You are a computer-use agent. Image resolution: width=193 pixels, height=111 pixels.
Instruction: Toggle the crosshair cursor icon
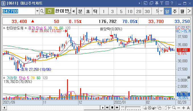coord(169,108)
